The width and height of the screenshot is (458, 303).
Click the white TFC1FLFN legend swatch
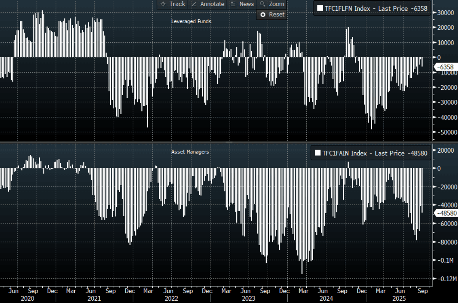(320, 8)
